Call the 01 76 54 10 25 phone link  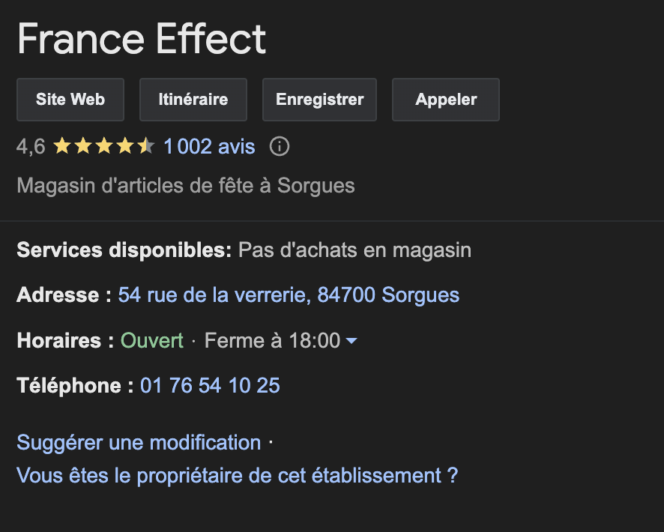pyautogui.click(x=210, y=386)
